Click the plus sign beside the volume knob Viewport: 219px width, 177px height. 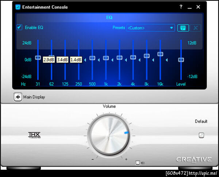[126, 159]
